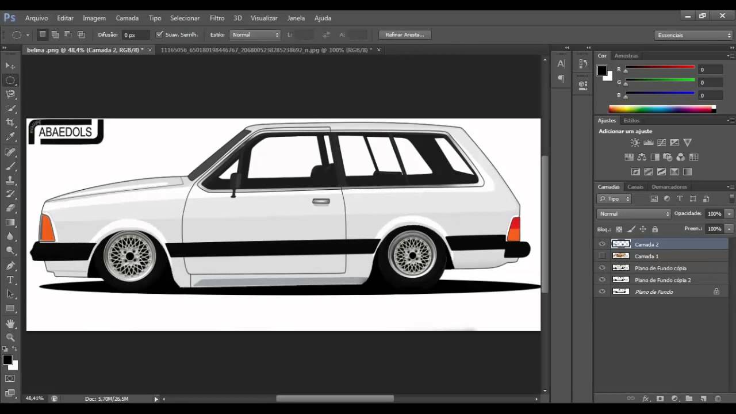Select the Elliptical Marquee tool in the toolbox

point(10,80)
